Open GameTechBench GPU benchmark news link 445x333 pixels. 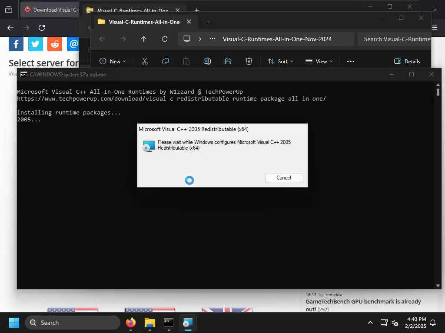[363, 305]
